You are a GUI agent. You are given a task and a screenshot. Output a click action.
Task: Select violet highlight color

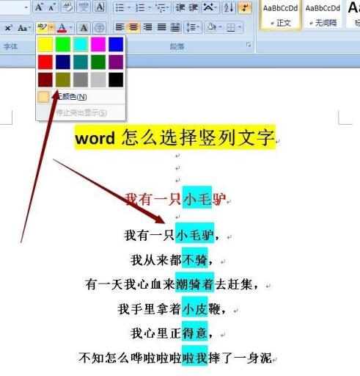pyautogui.click(x=116, y=62)
